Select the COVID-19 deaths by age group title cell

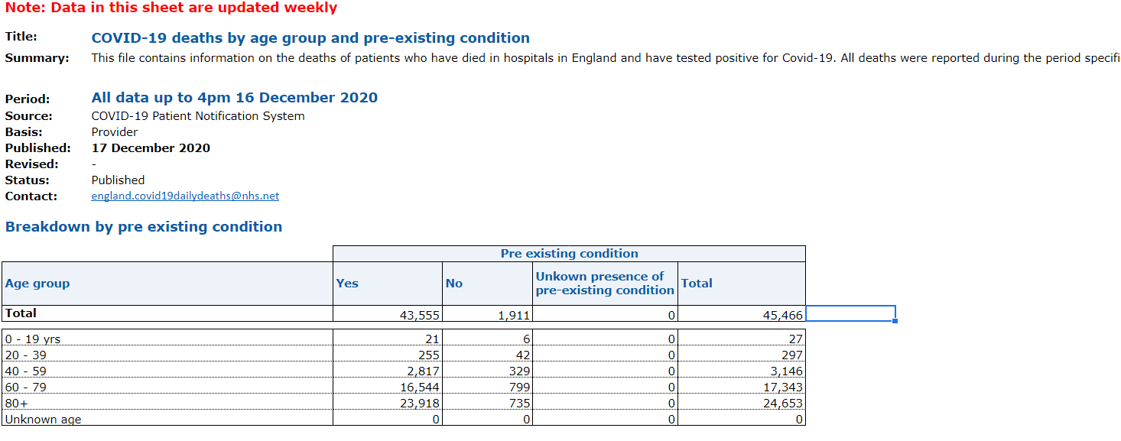click(x=310, y=38)
